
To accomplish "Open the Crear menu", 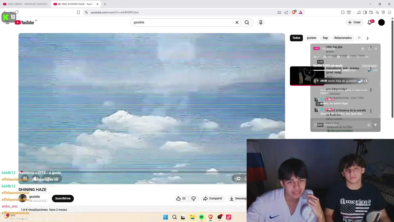I will click(354, 22).
